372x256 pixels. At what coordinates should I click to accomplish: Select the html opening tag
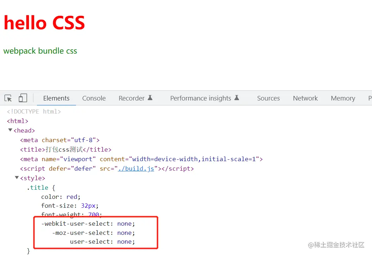click(18, 121)
